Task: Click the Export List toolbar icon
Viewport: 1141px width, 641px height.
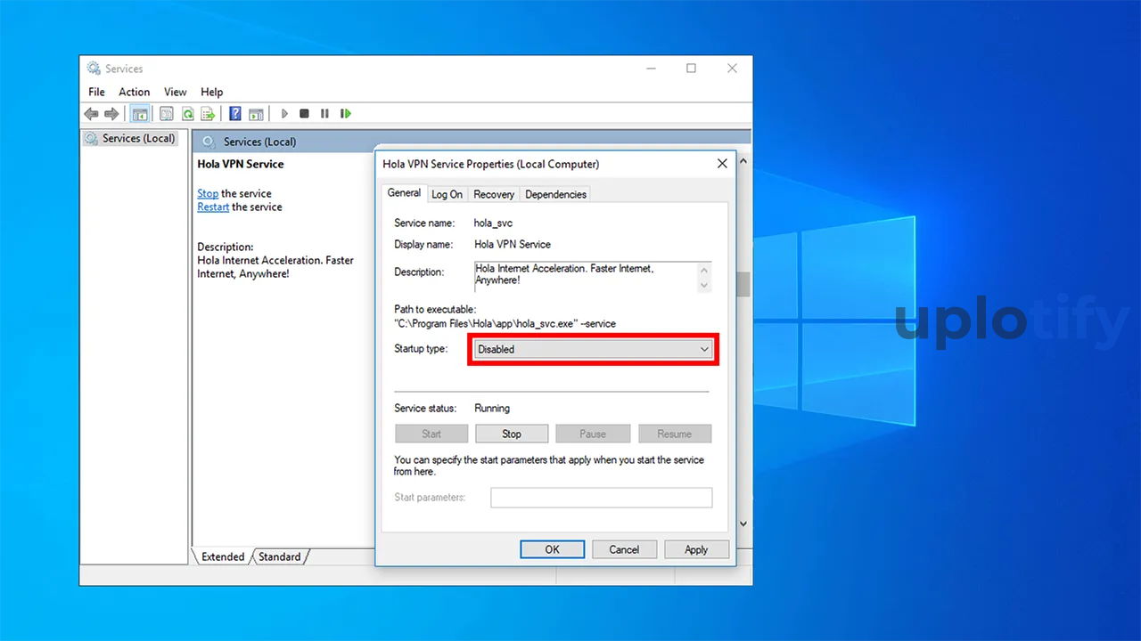Action: (x=208, y=114)
